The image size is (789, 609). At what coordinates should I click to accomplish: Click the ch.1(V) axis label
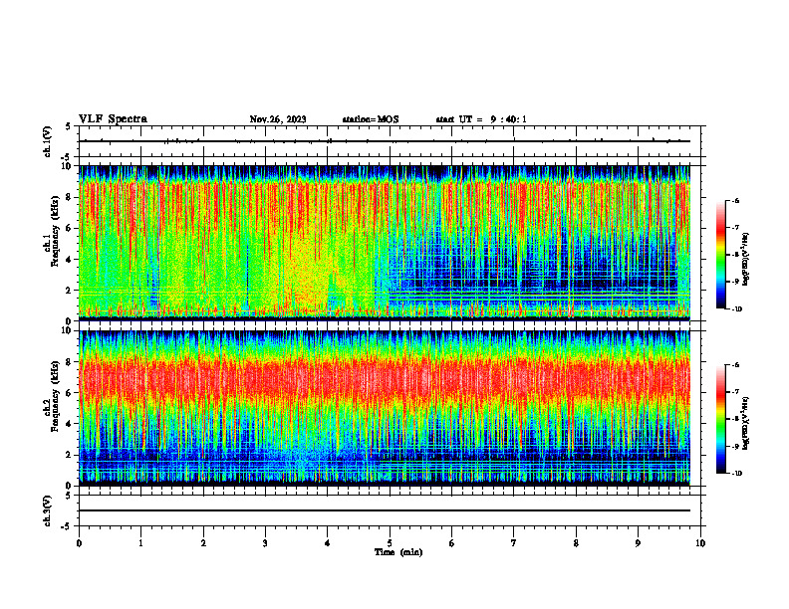click(x=48, y=141)
